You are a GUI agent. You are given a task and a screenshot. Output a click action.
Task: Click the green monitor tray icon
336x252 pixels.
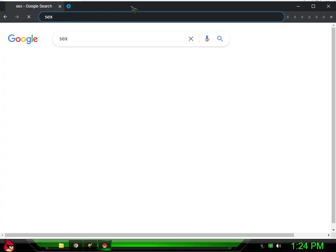[x=271, y=246]
